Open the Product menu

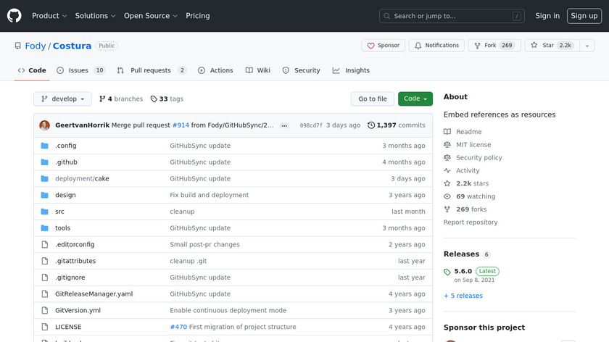[49, 16]
